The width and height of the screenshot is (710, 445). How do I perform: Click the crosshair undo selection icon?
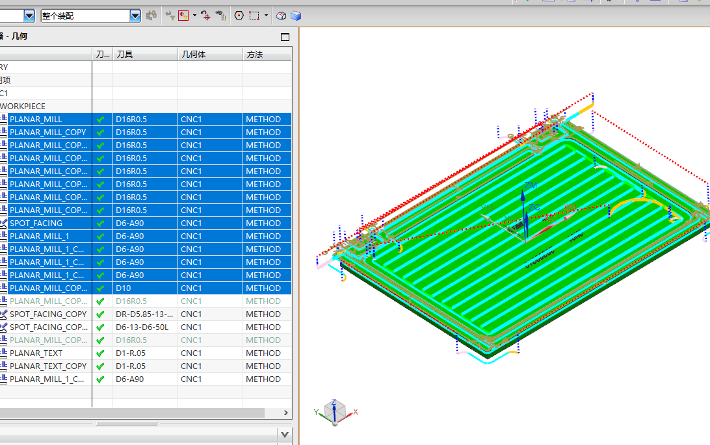click(205, 16)
